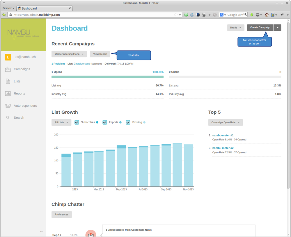291x237 pixels.
Task: Open Campaigns in the sidebar
Action: coord(22,69)
